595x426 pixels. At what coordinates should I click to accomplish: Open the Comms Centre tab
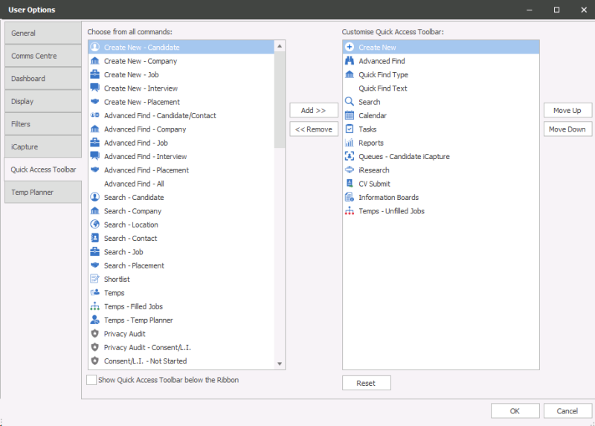[x=42, y=56]
